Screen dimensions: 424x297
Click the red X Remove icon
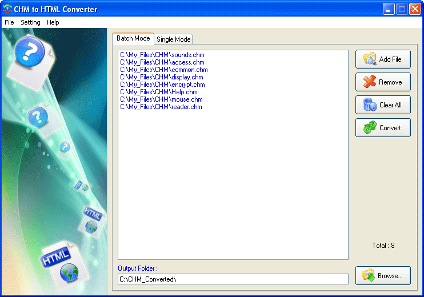click(370, 82)
